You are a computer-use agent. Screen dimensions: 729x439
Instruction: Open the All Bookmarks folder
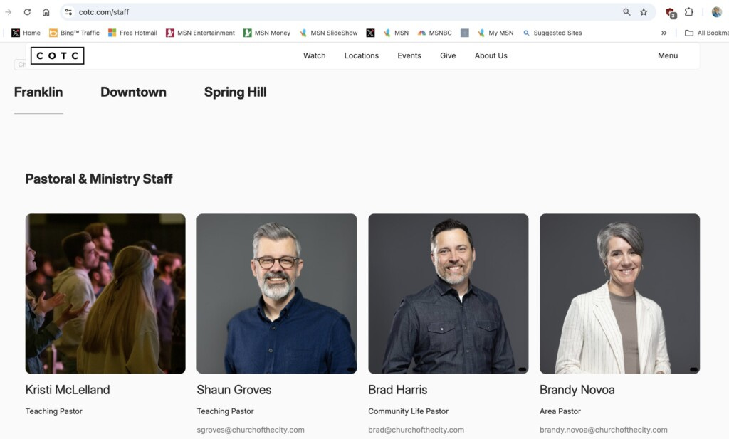click(707, 33)
